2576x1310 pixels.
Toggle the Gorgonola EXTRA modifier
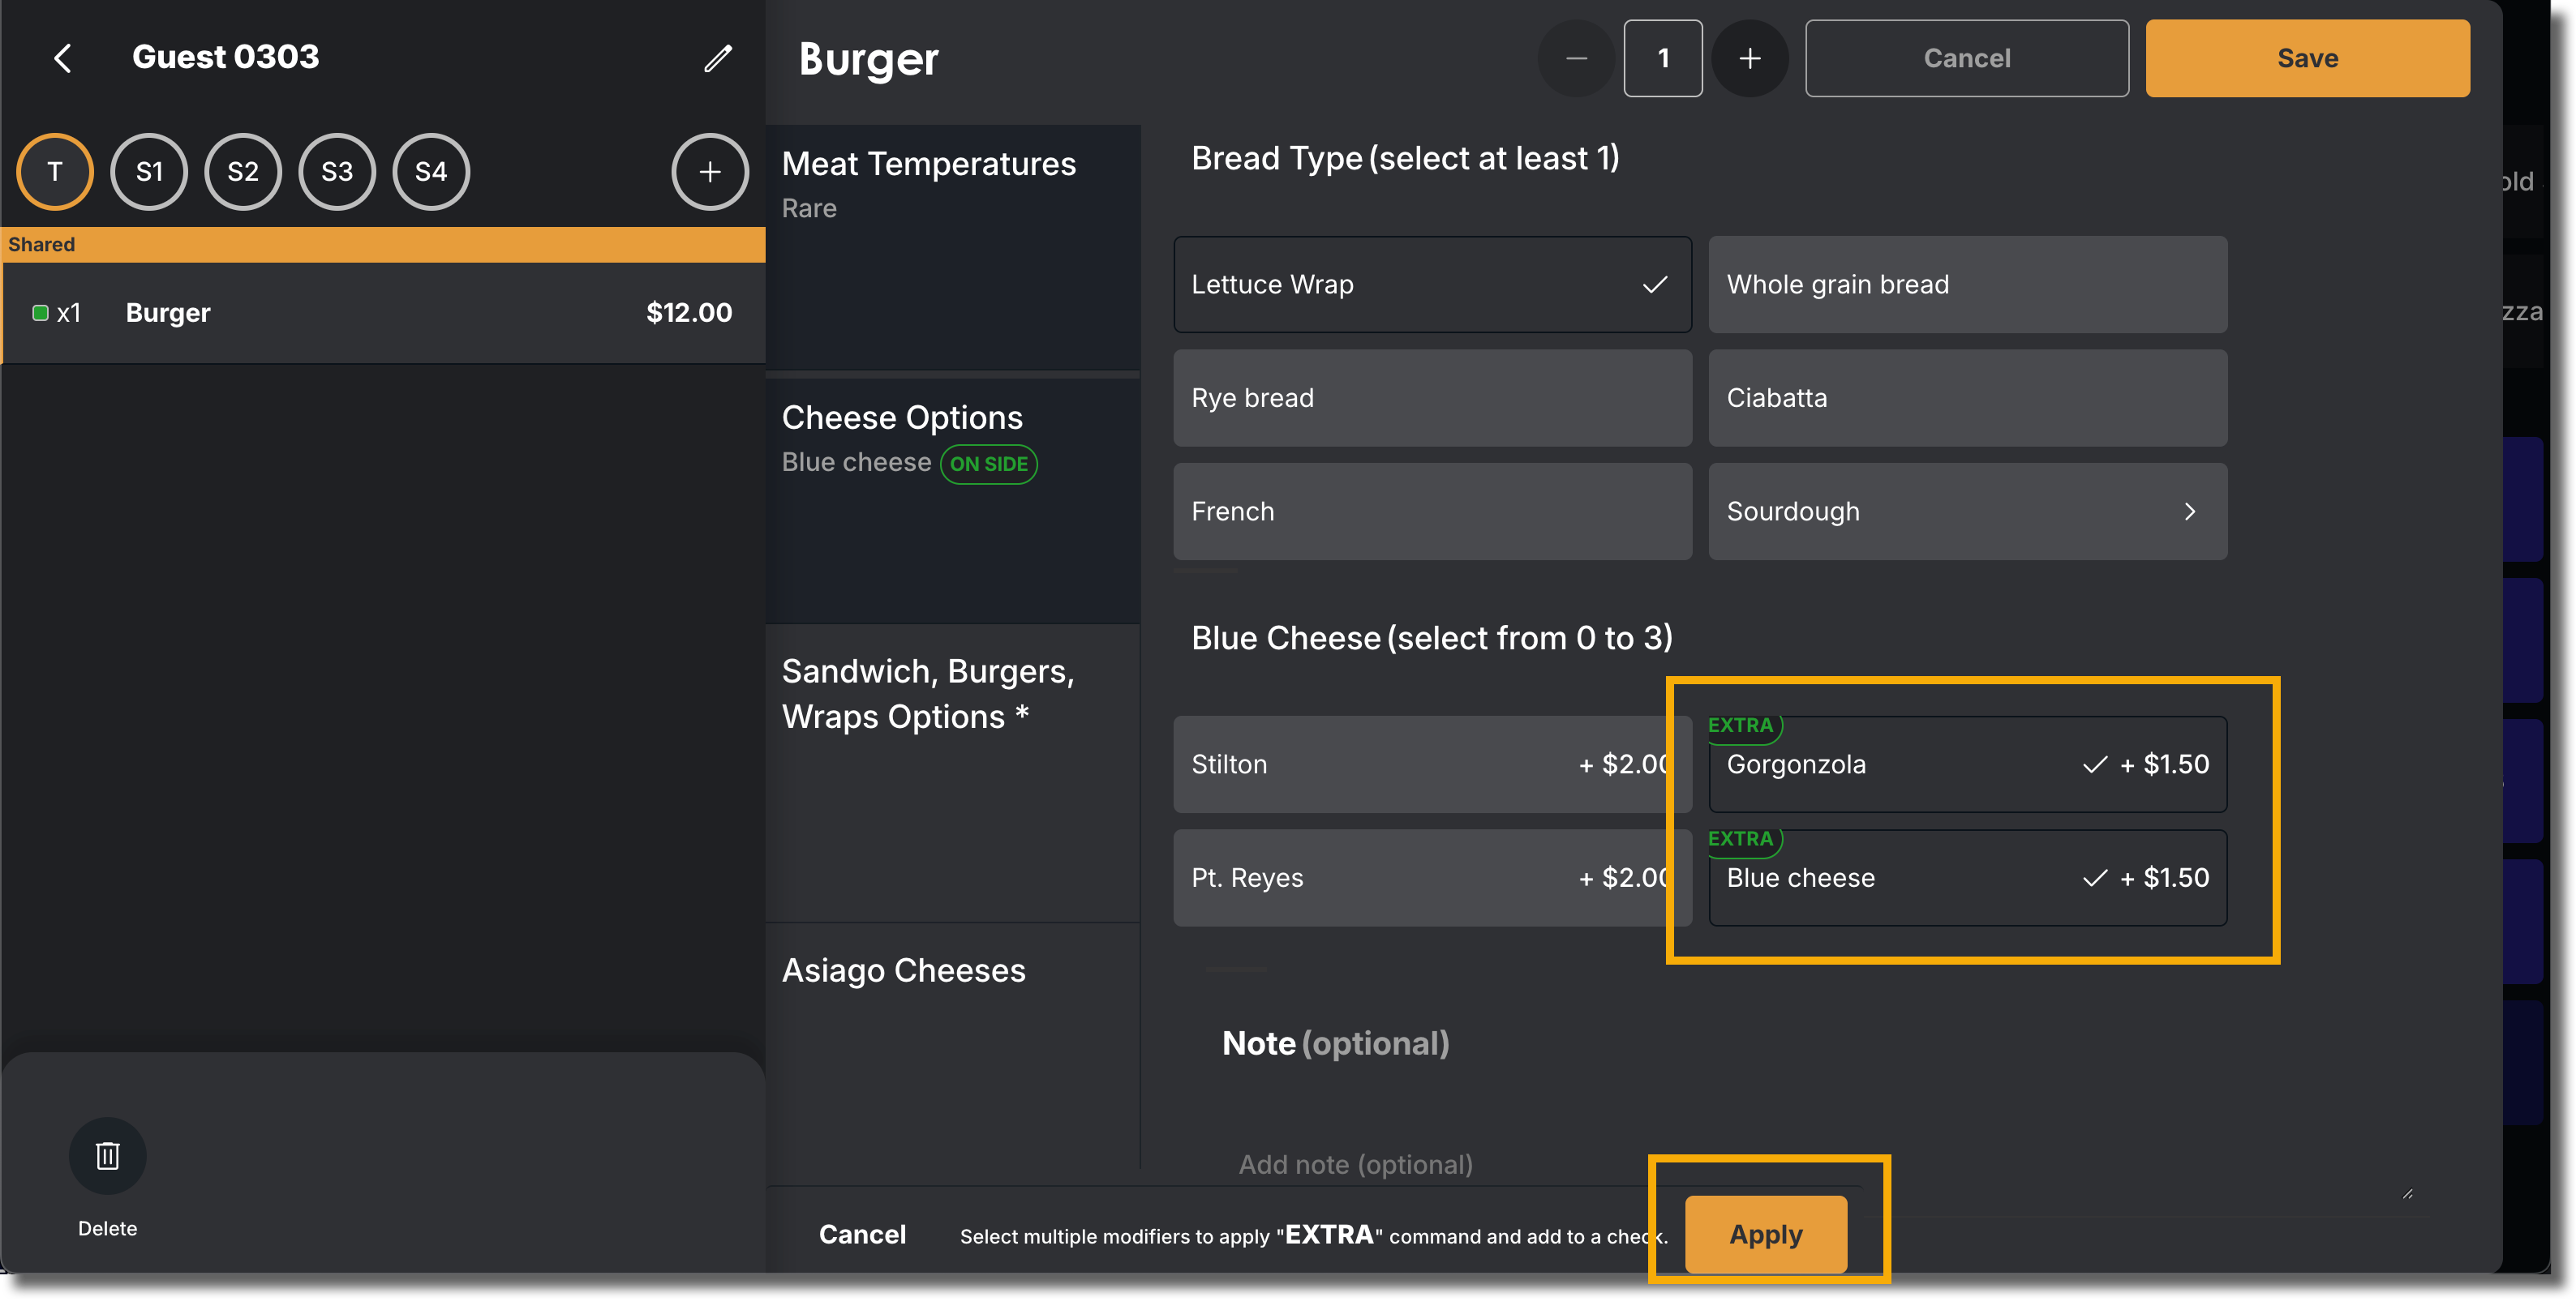[1967, 764]
